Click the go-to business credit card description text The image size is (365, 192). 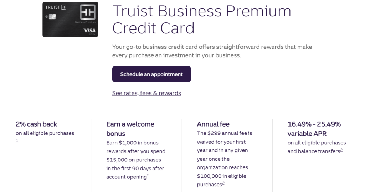click(212, 51)
